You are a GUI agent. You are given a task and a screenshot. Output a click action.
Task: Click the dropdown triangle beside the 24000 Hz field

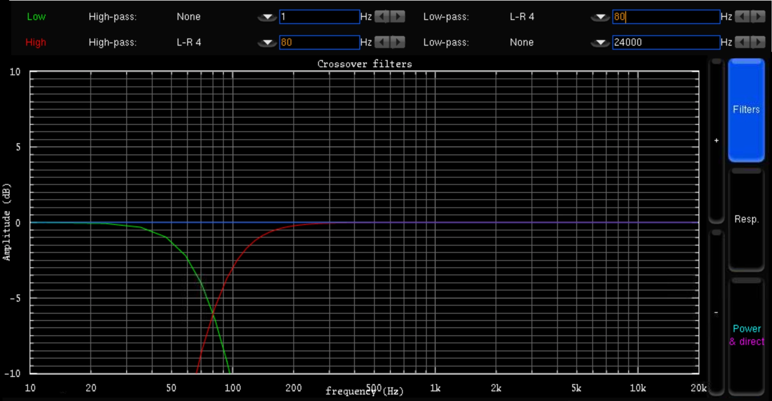click(x=599, y=42)
